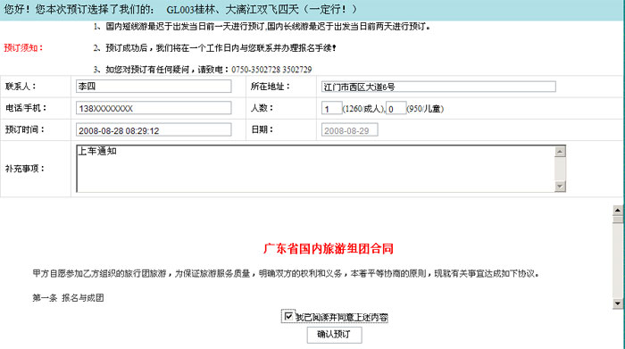Click the 预订须知 red label

pos(23,48)
